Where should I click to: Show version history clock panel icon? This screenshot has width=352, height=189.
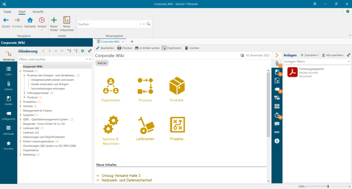pos(277,115)
